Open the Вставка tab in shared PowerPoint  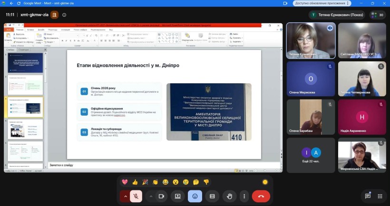30,29
